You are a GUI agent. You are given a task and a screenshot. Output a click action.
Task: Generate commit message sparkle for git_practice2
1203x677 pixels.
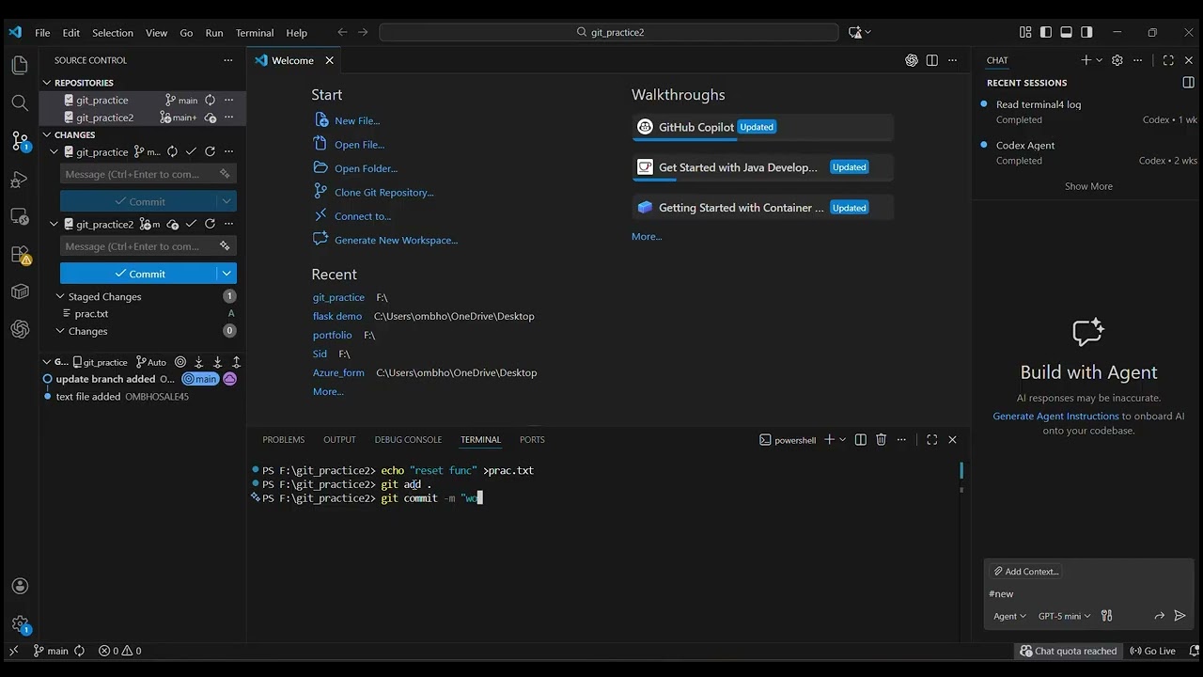point(225,246)
